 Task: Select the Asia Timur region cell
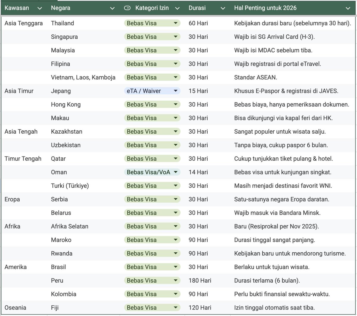coord(24,91)
